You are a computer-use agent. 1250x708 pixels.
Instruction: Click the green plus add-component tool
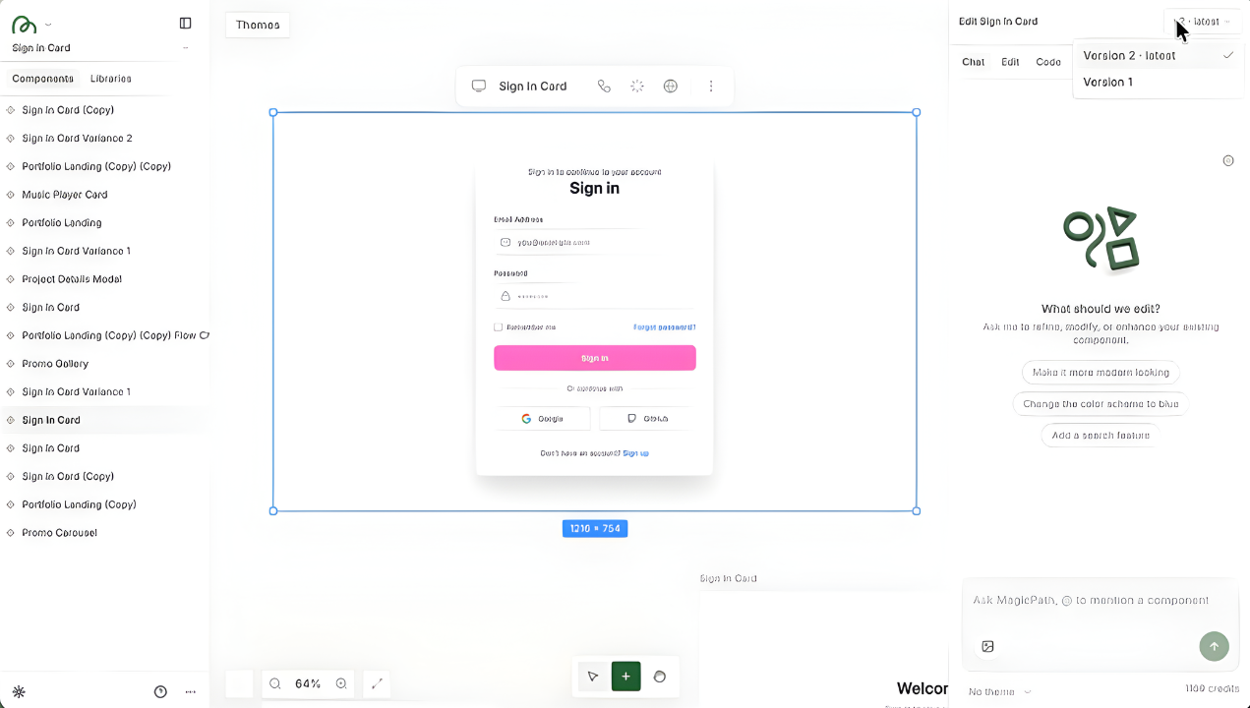[x=625, y=677]
